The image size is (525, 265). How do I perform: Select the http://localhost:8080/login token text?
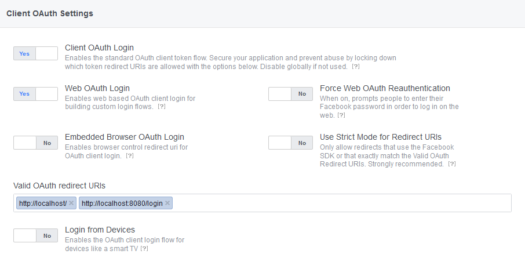(x=122, y=203)
